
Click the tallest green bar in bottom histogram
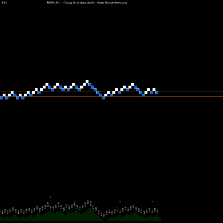[x=90, y=215]
